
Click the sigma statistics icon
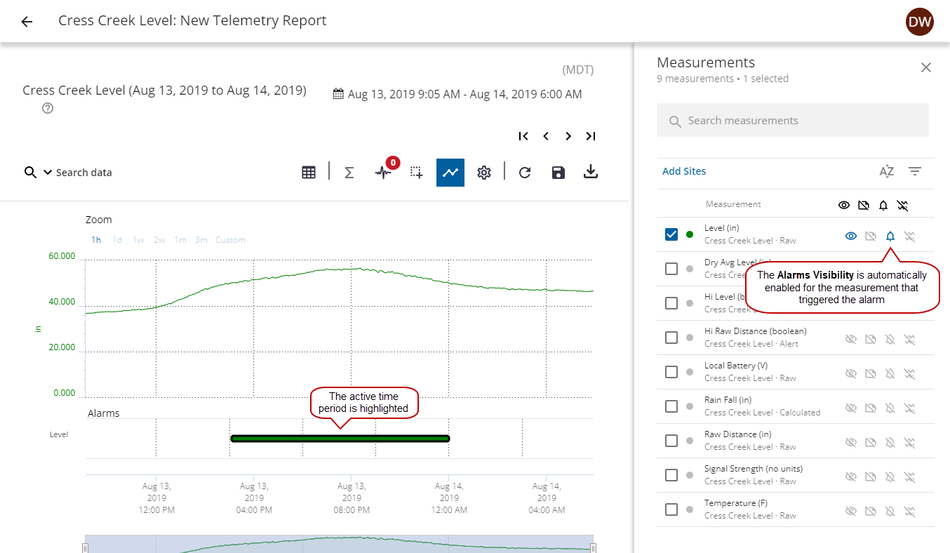[349, 173]
